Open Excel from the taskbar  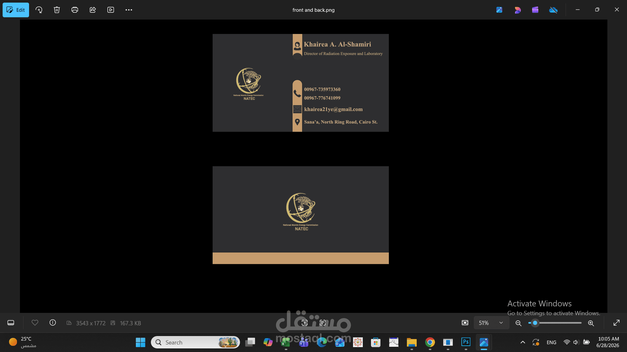click(286, 342)
